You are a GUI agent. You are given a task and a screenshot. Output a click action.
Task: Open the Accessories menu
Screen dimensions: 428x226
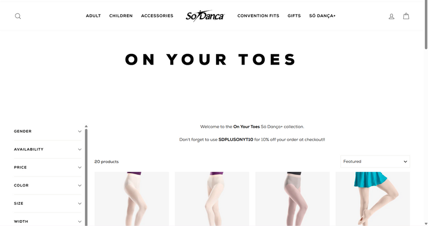point(157,16)
